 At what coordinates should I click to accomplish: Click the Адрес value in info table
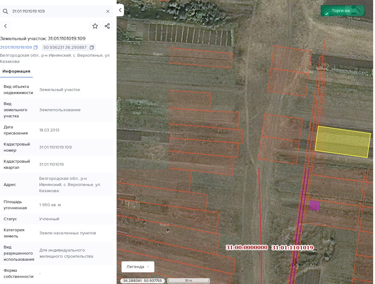tap(70, 185)
